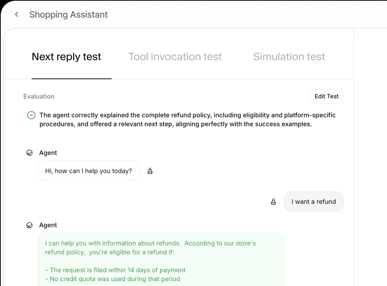Click the Agent avatar beside the second Agent label
This screenshot has height=286, width=387.
point(29,225)
